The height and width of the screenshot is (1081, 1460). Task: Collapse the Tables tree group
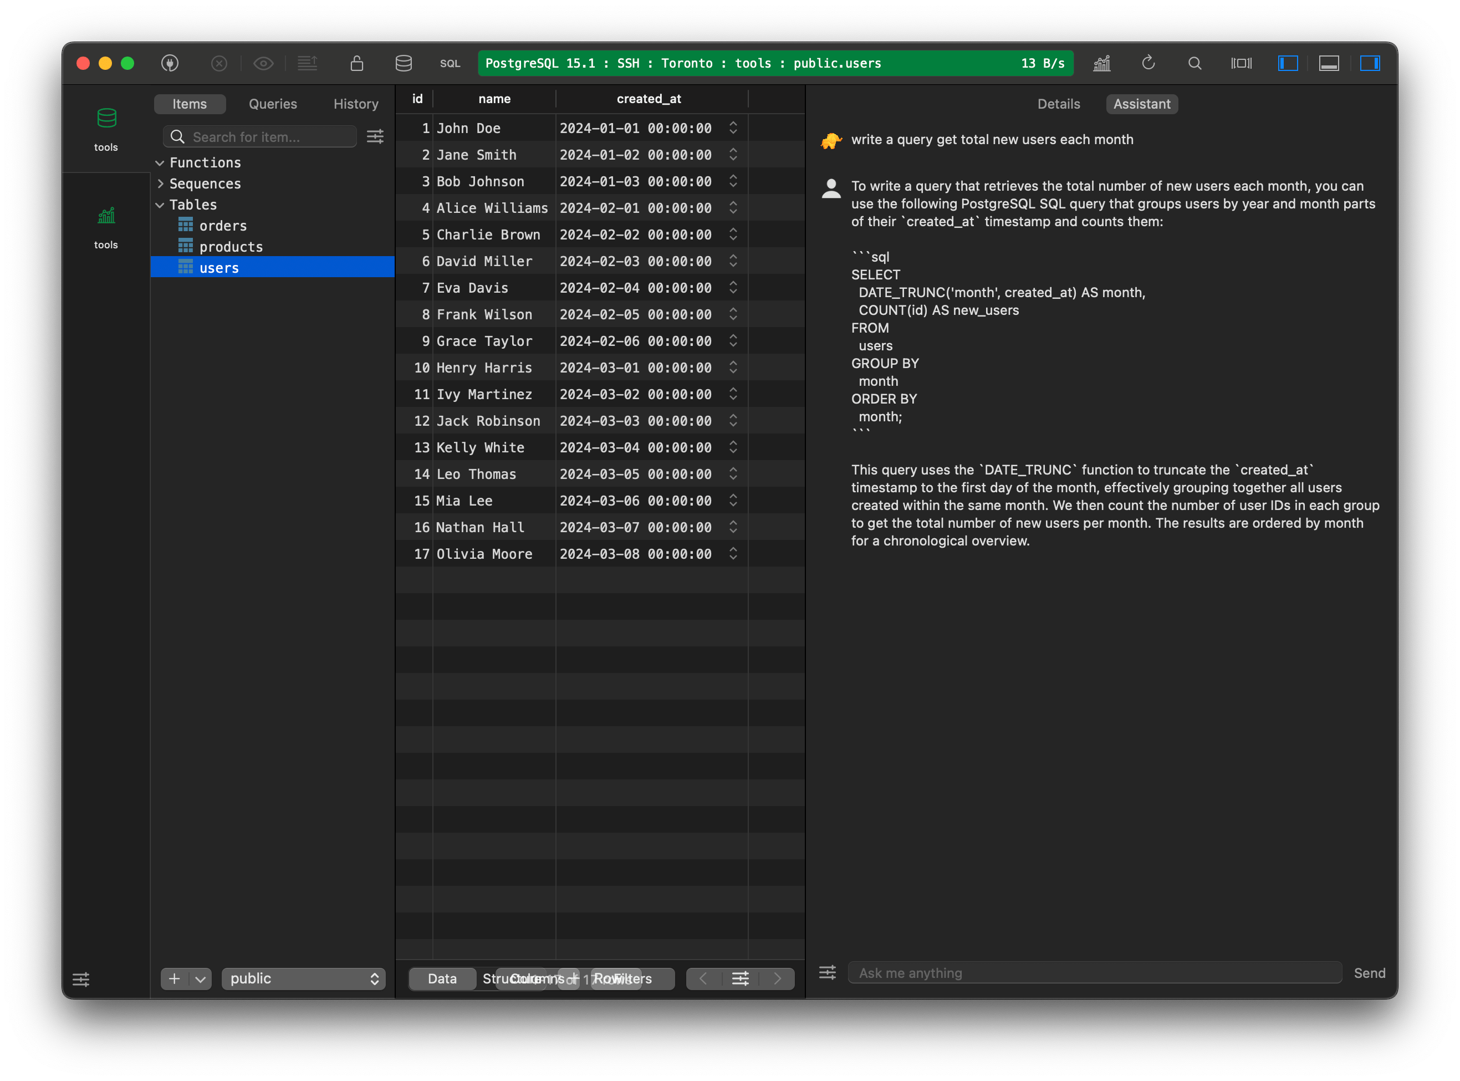160,205
